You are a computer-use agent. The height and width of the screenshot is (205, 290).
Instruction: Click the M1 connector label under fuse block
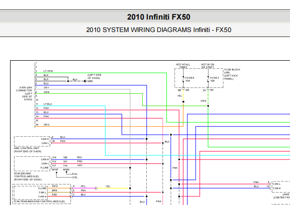click(x=212, y=90)
